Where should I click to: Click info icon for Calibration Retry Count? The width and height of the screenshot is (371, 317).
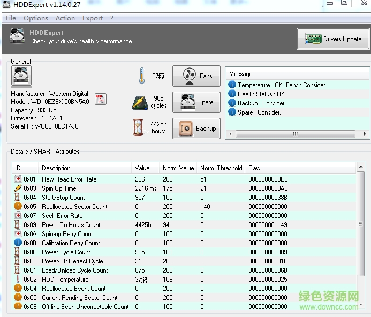(18, 243)
